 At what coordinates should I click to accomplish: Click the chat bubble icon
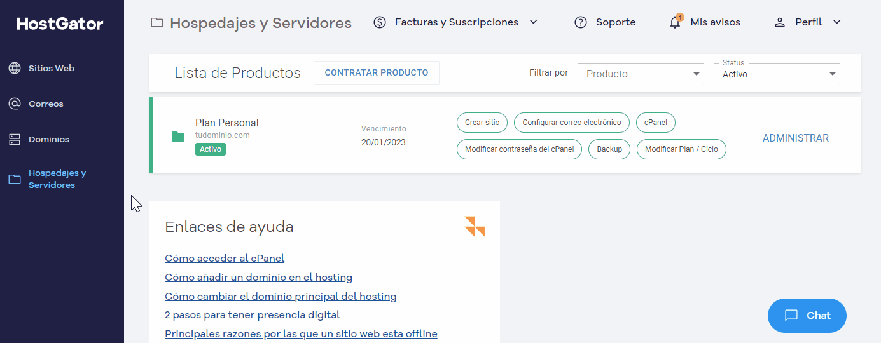coord(791,315)
